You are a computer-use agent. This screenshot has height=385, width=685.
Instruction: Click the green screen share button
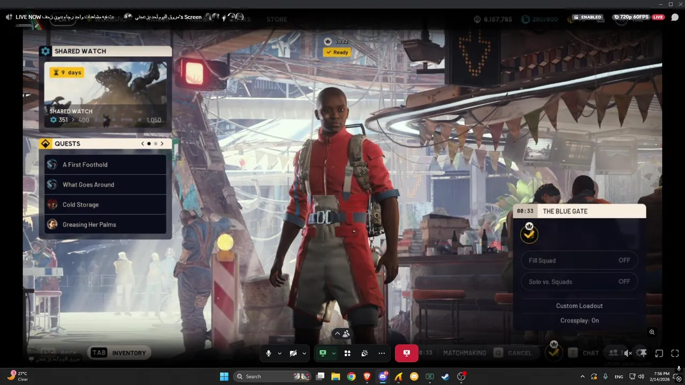323,353
